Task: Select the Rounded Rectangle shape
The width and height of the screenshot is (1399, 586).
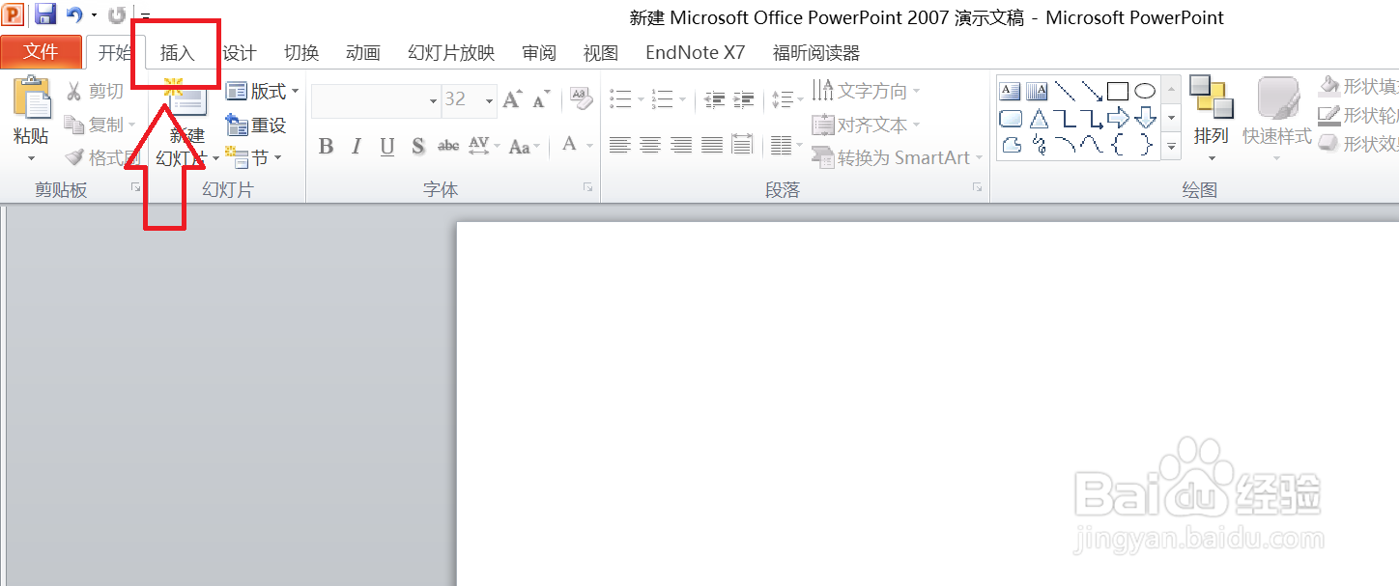Action: [1011, 119]
